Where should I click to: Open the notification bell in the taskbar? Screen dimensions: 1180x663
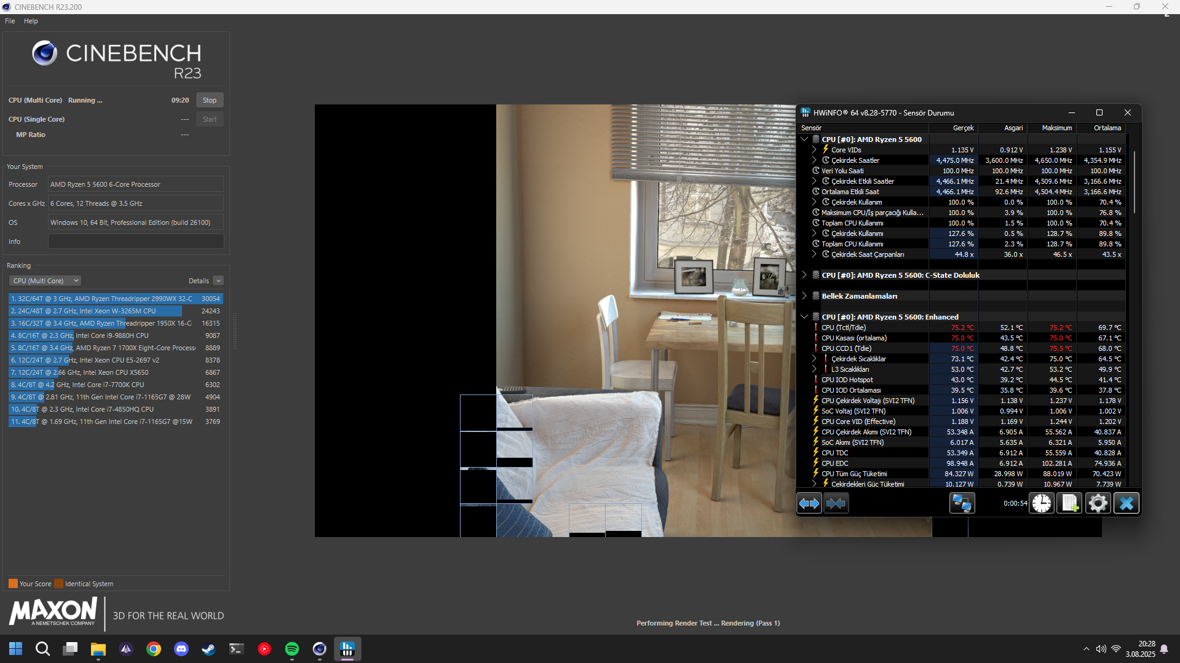(1164, 649)
